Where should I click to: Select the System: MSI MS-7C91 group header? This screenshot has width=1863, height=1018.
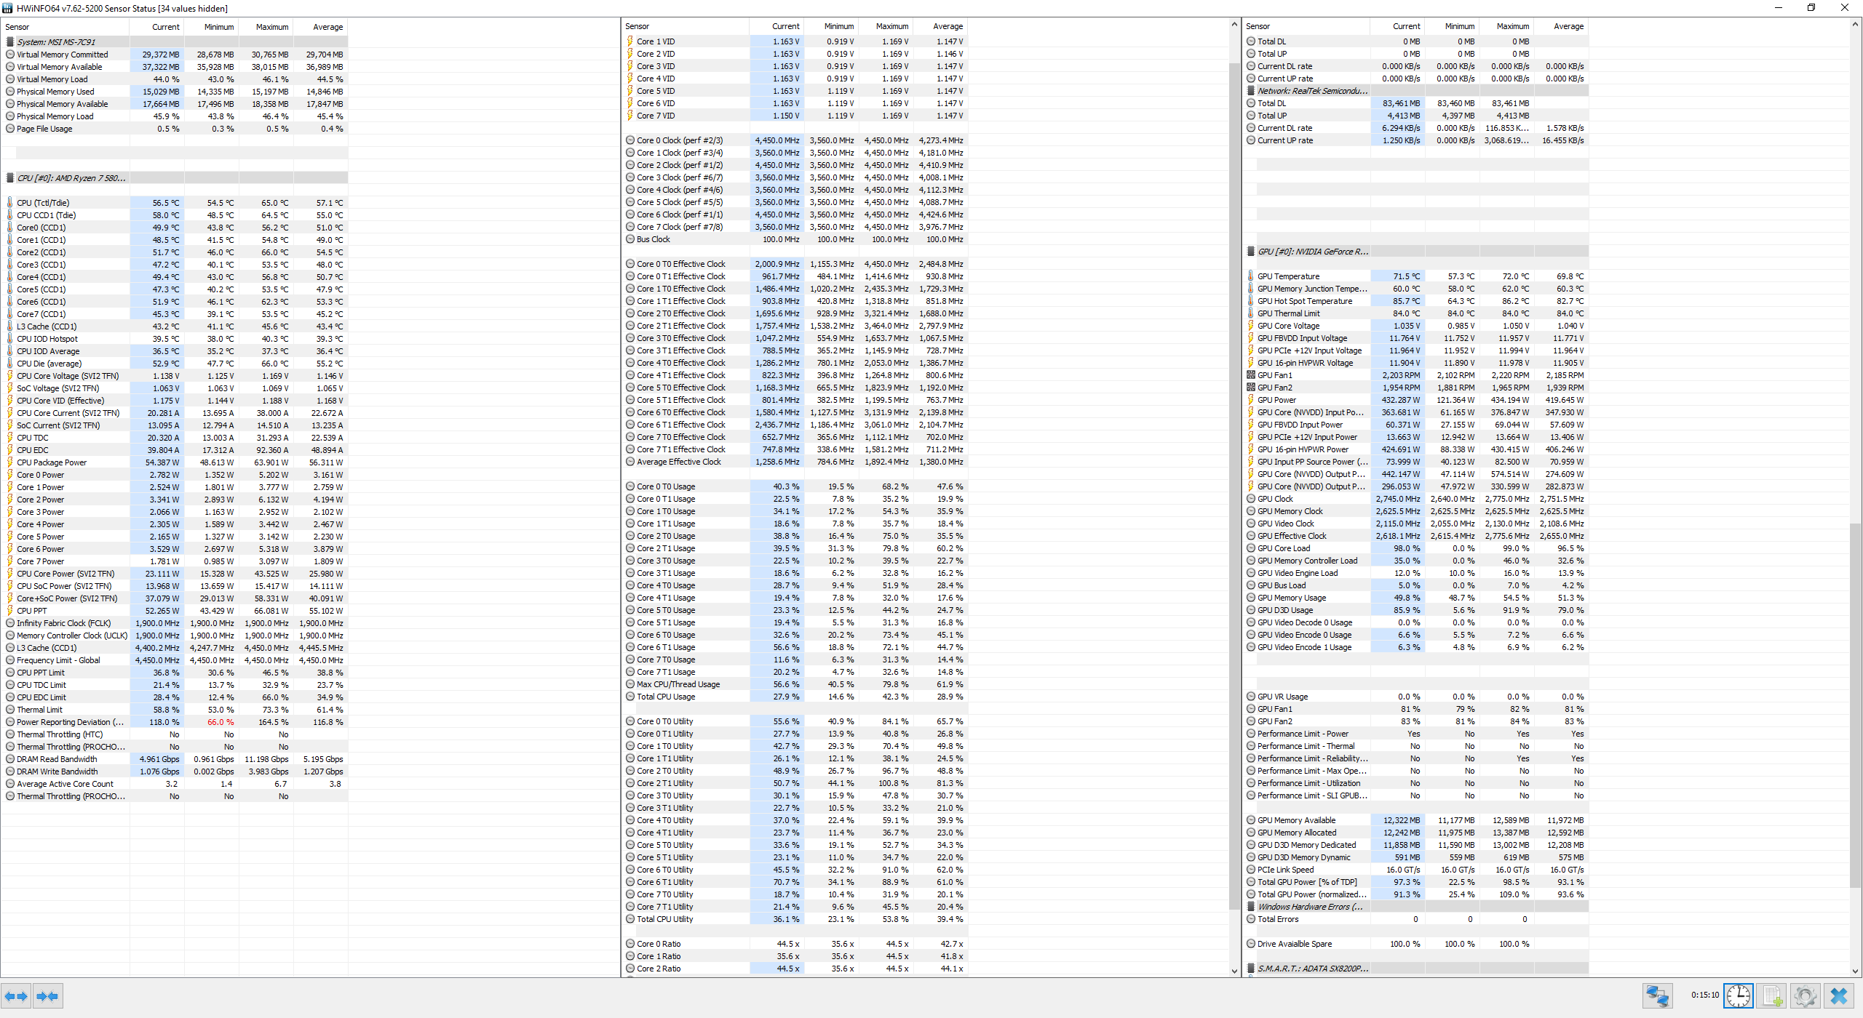pos(56,42)
